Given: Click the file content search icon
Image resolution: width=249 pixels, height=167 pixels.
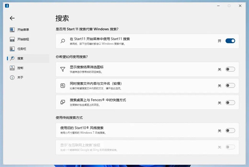Looking at the screenshot, I should 63,86.
